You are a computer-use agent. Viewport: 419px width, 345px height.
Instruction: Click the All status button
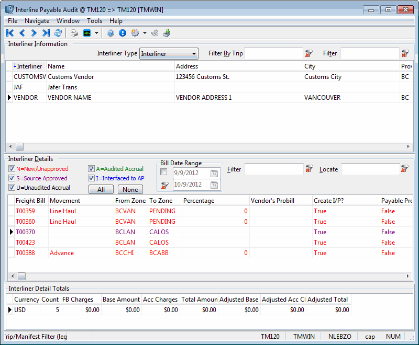[x=101, y=190]
